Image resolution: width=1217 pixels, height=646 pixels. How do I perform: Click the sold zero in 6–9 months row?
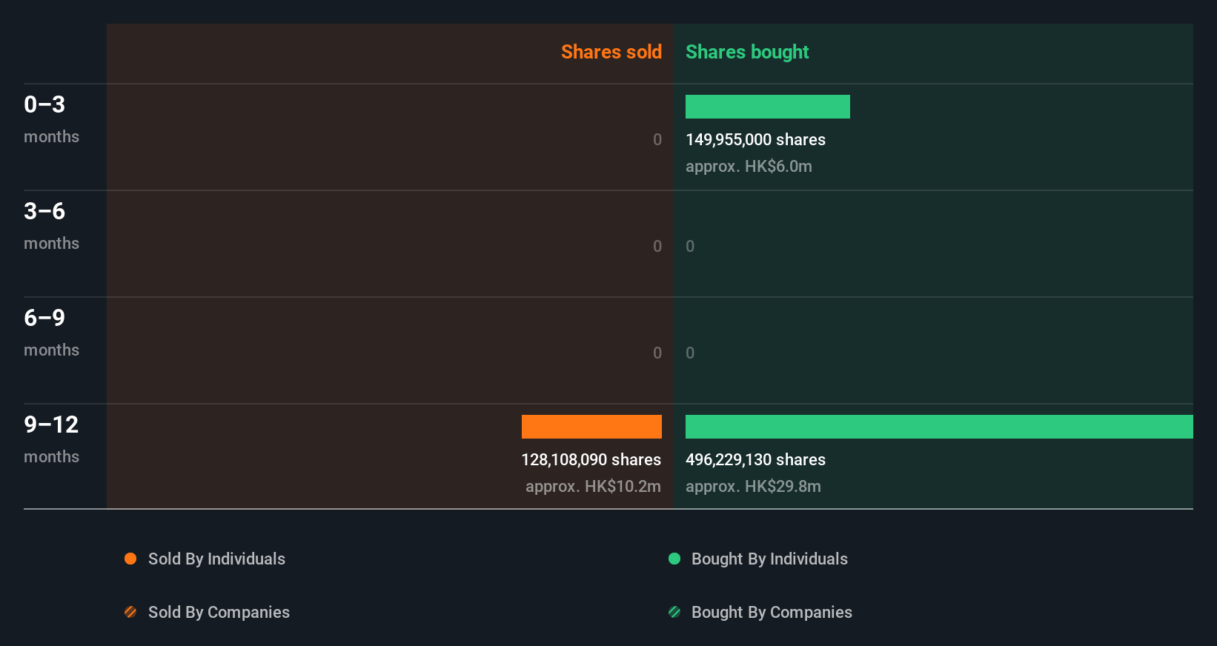pyautogui.click(x=657, y=353)
